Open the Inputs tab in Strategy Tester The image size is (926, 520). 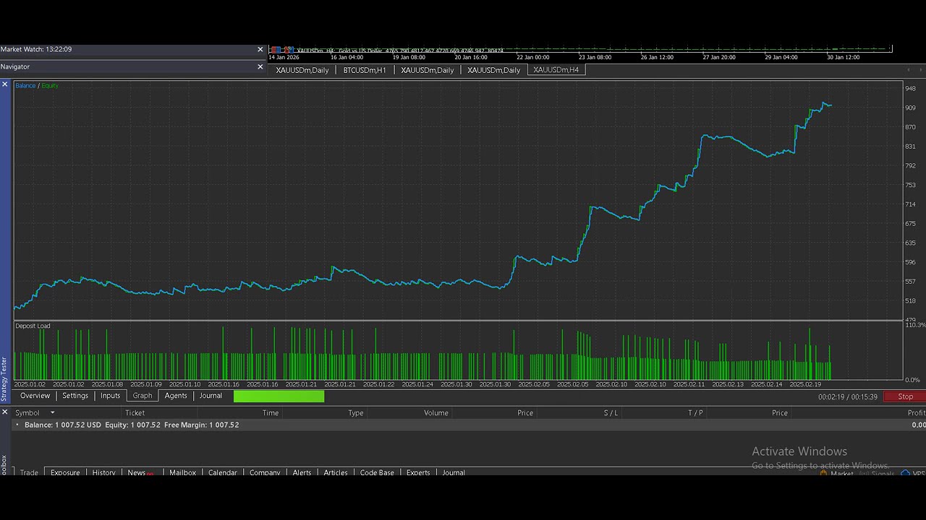pyautogui.click(x=110, y=396)
